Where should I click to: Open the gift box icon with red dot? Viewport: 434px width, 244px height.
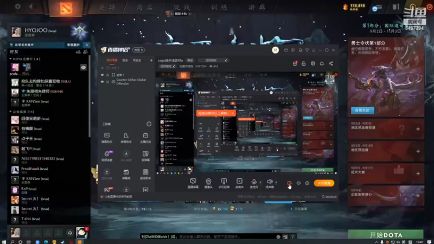point(295,63)
